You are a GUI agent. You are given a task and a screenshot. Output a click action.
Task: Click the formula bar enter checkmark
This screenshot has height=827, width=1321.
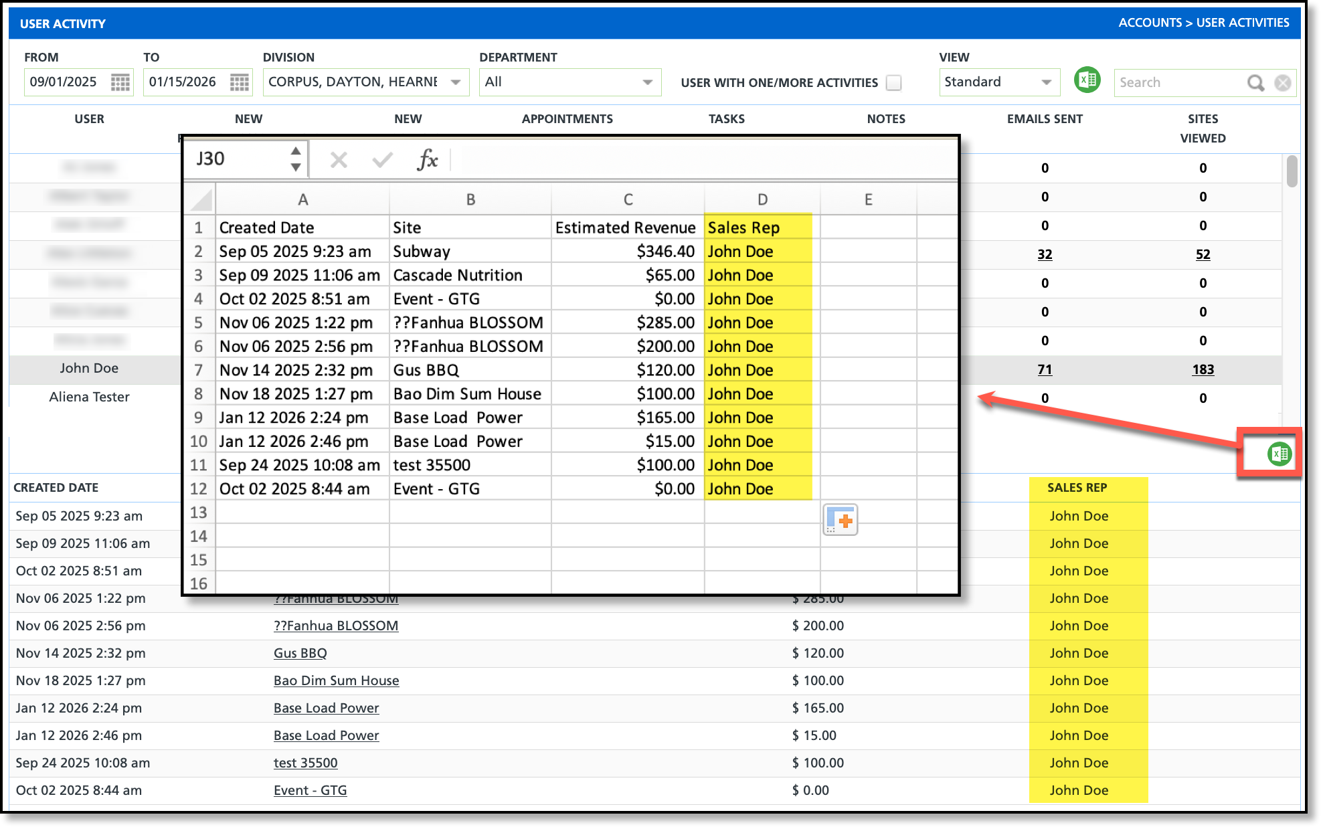coord(383,160)
